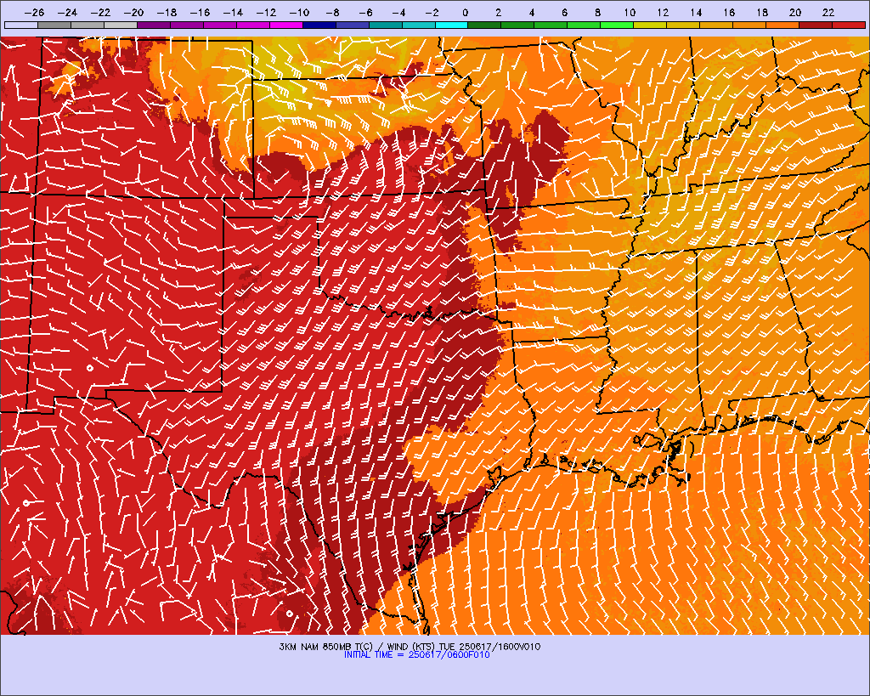Select the cyan swatch between -2 and 0
This screenshot has height=696, width=870.
pyautogui.click(x=452, y=25)
